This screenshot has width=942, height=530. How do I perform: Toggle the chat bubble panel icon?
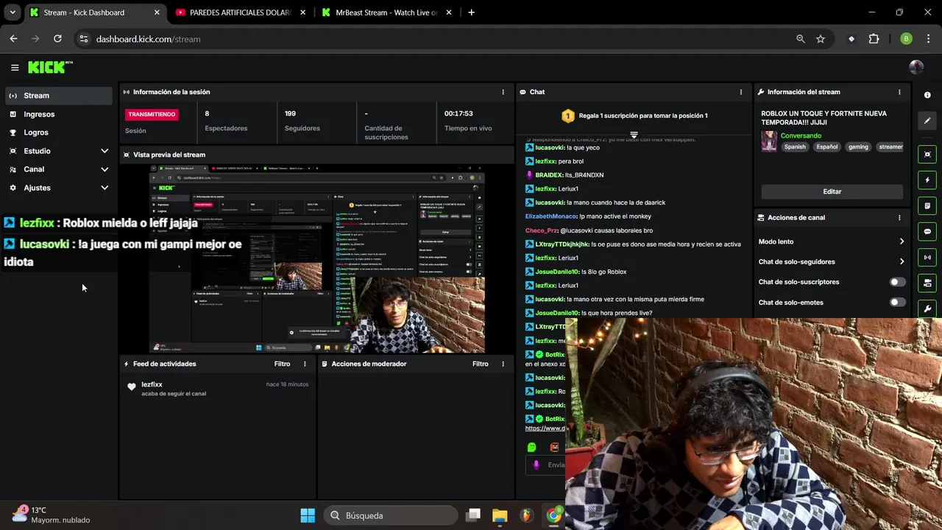[927, 232]
